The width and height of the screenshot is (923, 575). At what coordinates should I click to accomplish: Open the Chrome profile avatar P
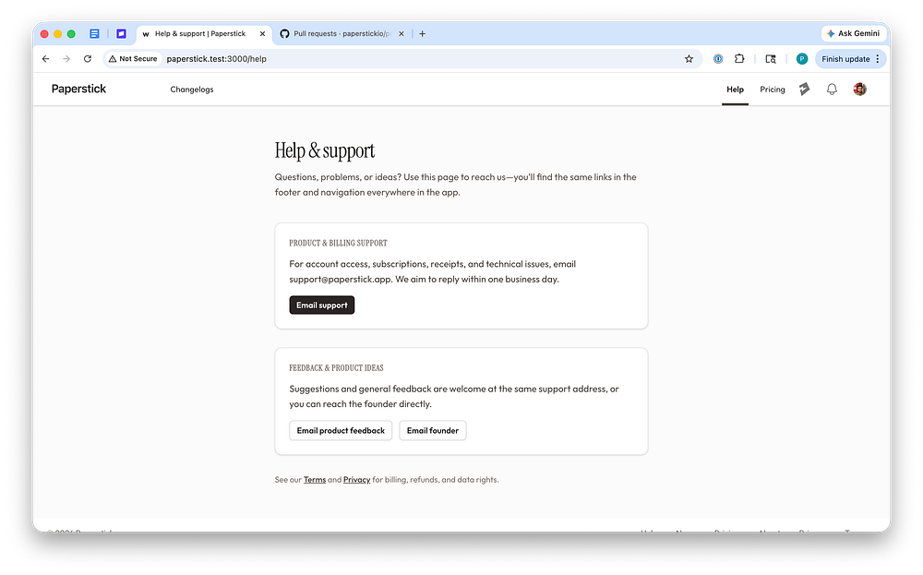802,59
